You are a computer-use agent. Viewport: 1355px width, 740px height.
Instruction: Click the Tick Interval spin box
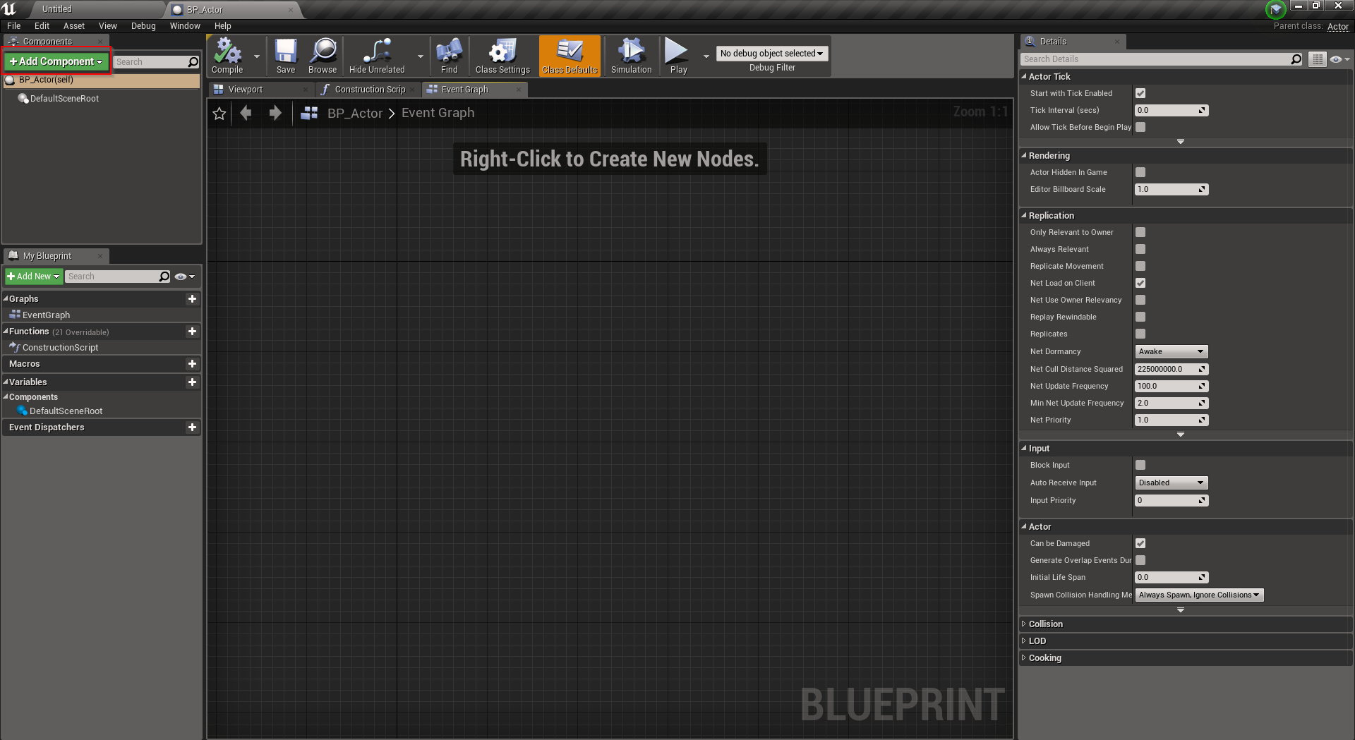(1171, 111)
